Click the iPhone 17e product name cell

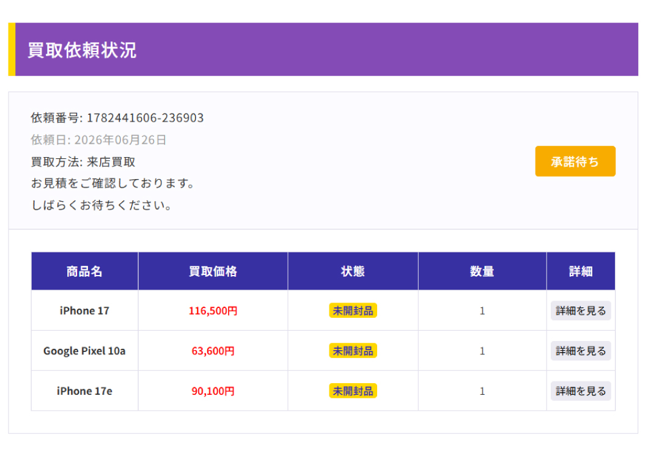[85, 391]
